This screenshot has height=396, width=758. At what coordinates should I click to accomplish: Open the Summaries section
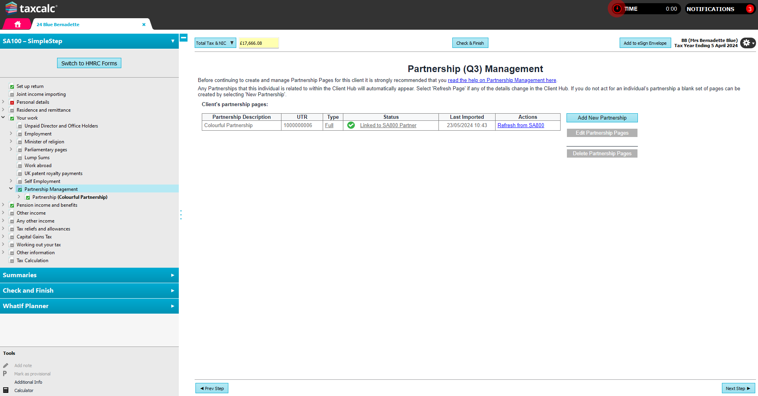[x=89, y=275]
